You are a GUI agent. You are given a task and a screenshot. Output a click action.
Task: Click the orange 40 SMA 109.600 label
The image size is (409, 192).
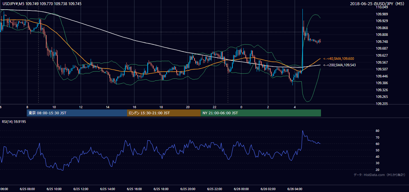pos(339,59)
